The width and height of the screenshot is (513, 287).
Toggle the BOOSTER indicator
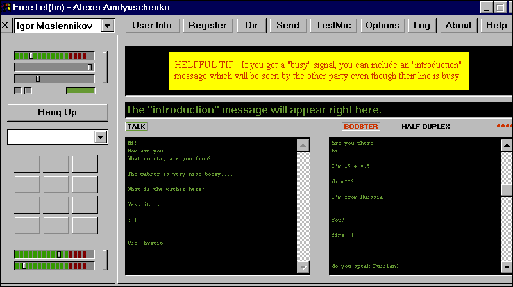361,126
